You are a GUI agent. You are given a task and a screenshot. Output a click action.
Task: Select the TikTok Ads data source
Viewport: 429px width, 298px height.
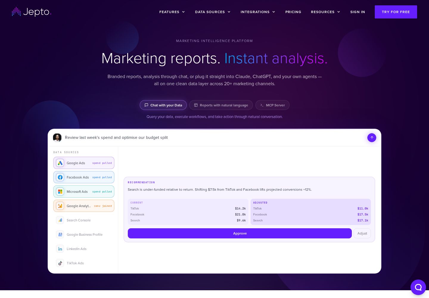click(x=84, y=263)
